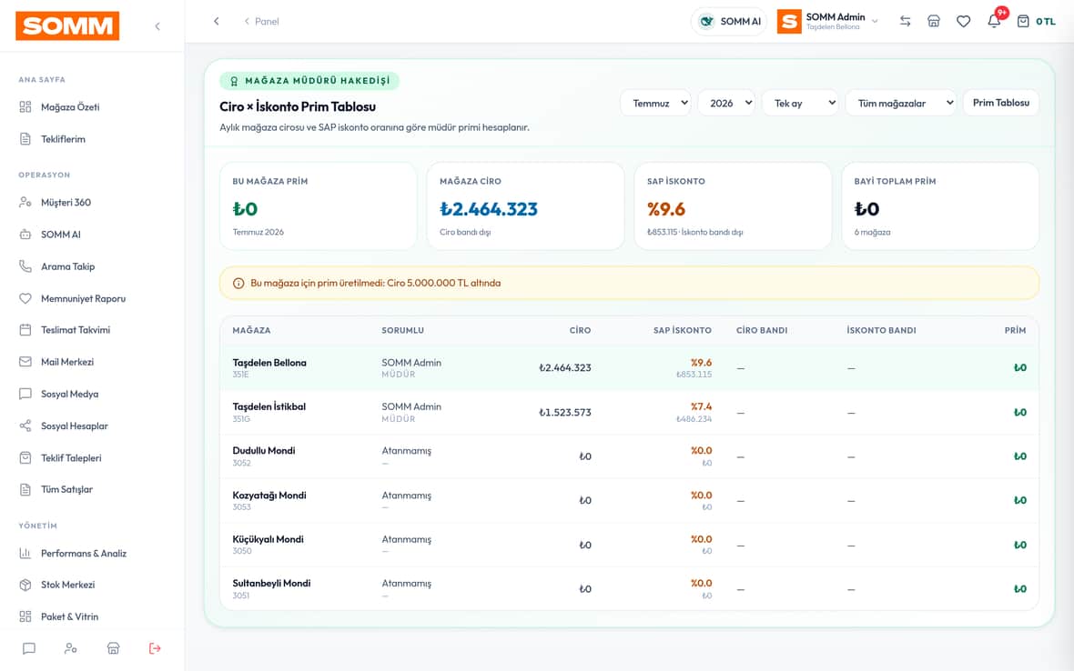Screen dimensions: 1074x671
Task: Click the SOMM AI button in header
Action: pyautogui.click(x=729, y=21)
